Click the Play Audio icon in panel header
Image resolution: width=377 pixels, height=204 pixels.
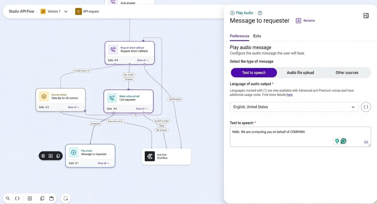pyautogui.click(x=232, y=13)
